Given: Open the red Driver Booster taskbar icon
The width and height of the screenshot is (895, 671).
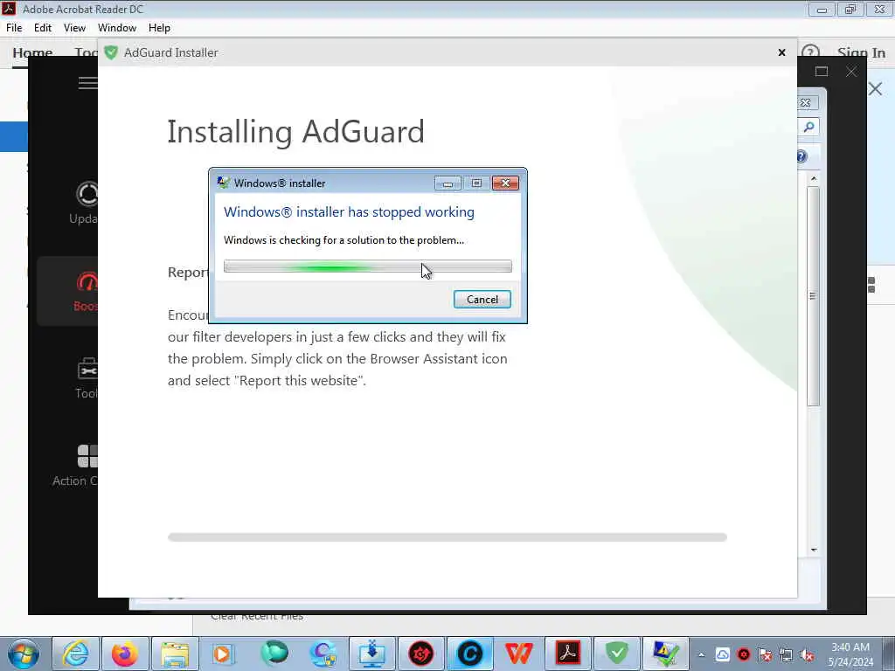Looking at the screenshot, I should tap(420, 654).
